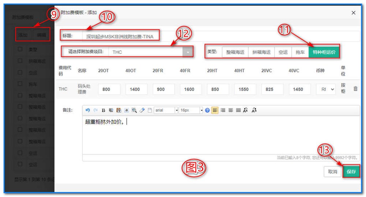The width and height of the screenshot is (366, 197).
Task: Click the 取消 cancel button
Action: [x=333, y=172]
